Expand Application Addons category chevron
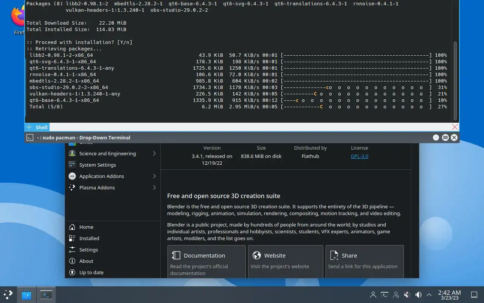Image resolution: width=484 pixels, height=303 pixels. point(154,176)
